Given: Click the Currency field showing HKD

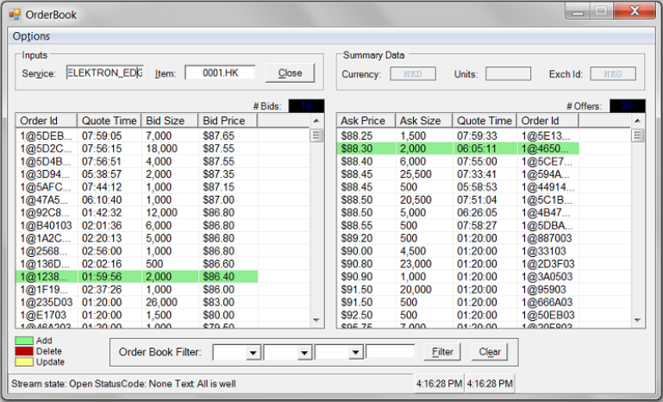Looking at the screenshot, I should [413, 74].
